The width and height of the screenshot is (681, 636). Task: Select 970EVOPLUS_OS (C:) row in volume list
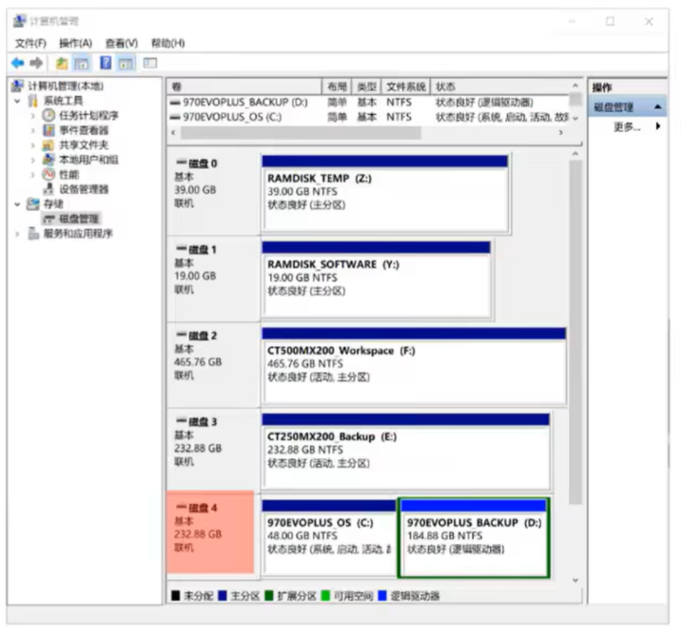click(x=368, y=117)
